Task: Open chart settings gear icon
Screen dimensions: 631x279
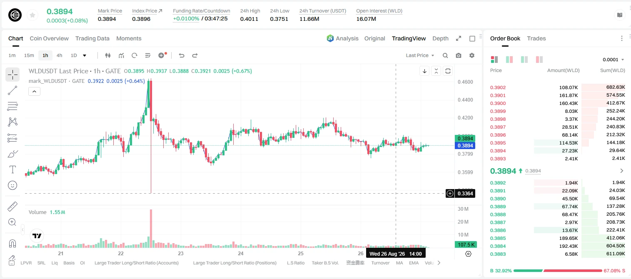Action: click(x=472, y=55)
